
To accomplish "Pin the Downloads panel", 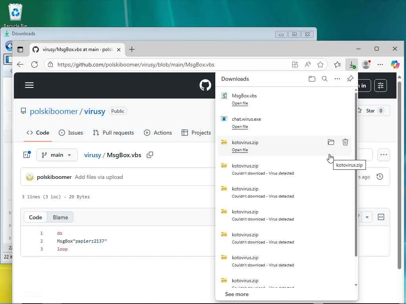I will [350, 79].
